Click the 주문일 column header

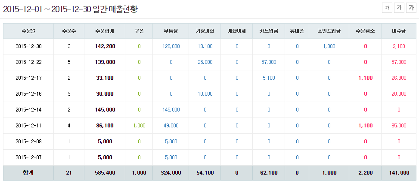coord(28,31)
